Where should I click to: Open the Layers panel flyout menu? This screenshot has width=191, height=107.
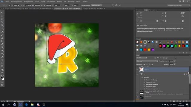(x=190, y=55)
